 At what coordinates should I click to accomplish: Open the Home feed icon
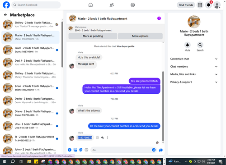tap(90, 5)
